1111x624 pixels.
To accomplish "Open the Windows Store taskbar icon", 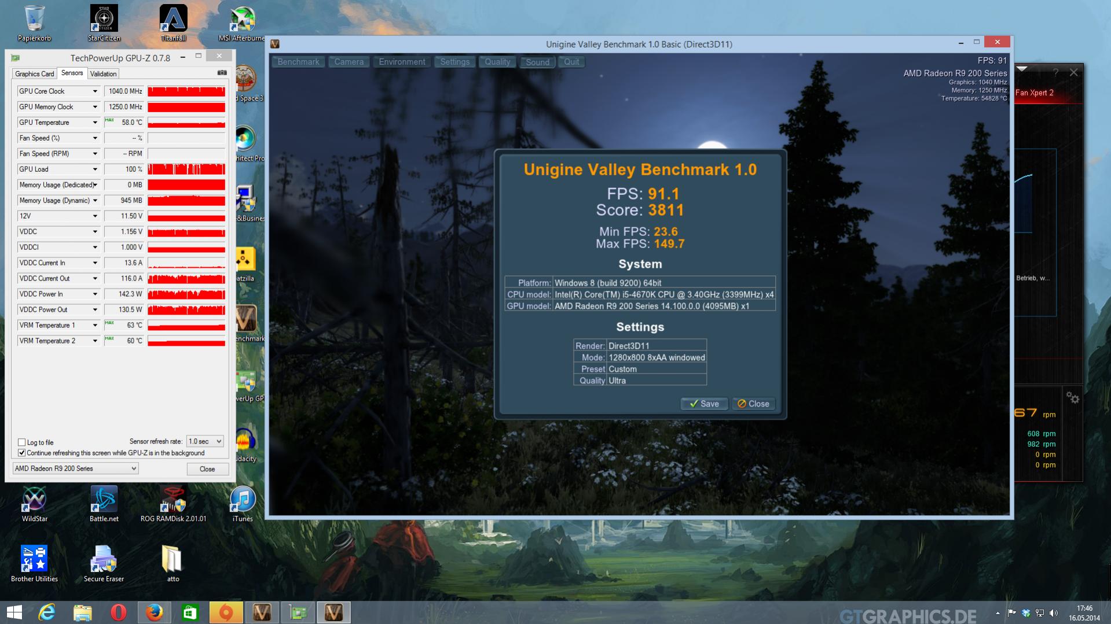I will pyautogui.click(x=190, y=612).
